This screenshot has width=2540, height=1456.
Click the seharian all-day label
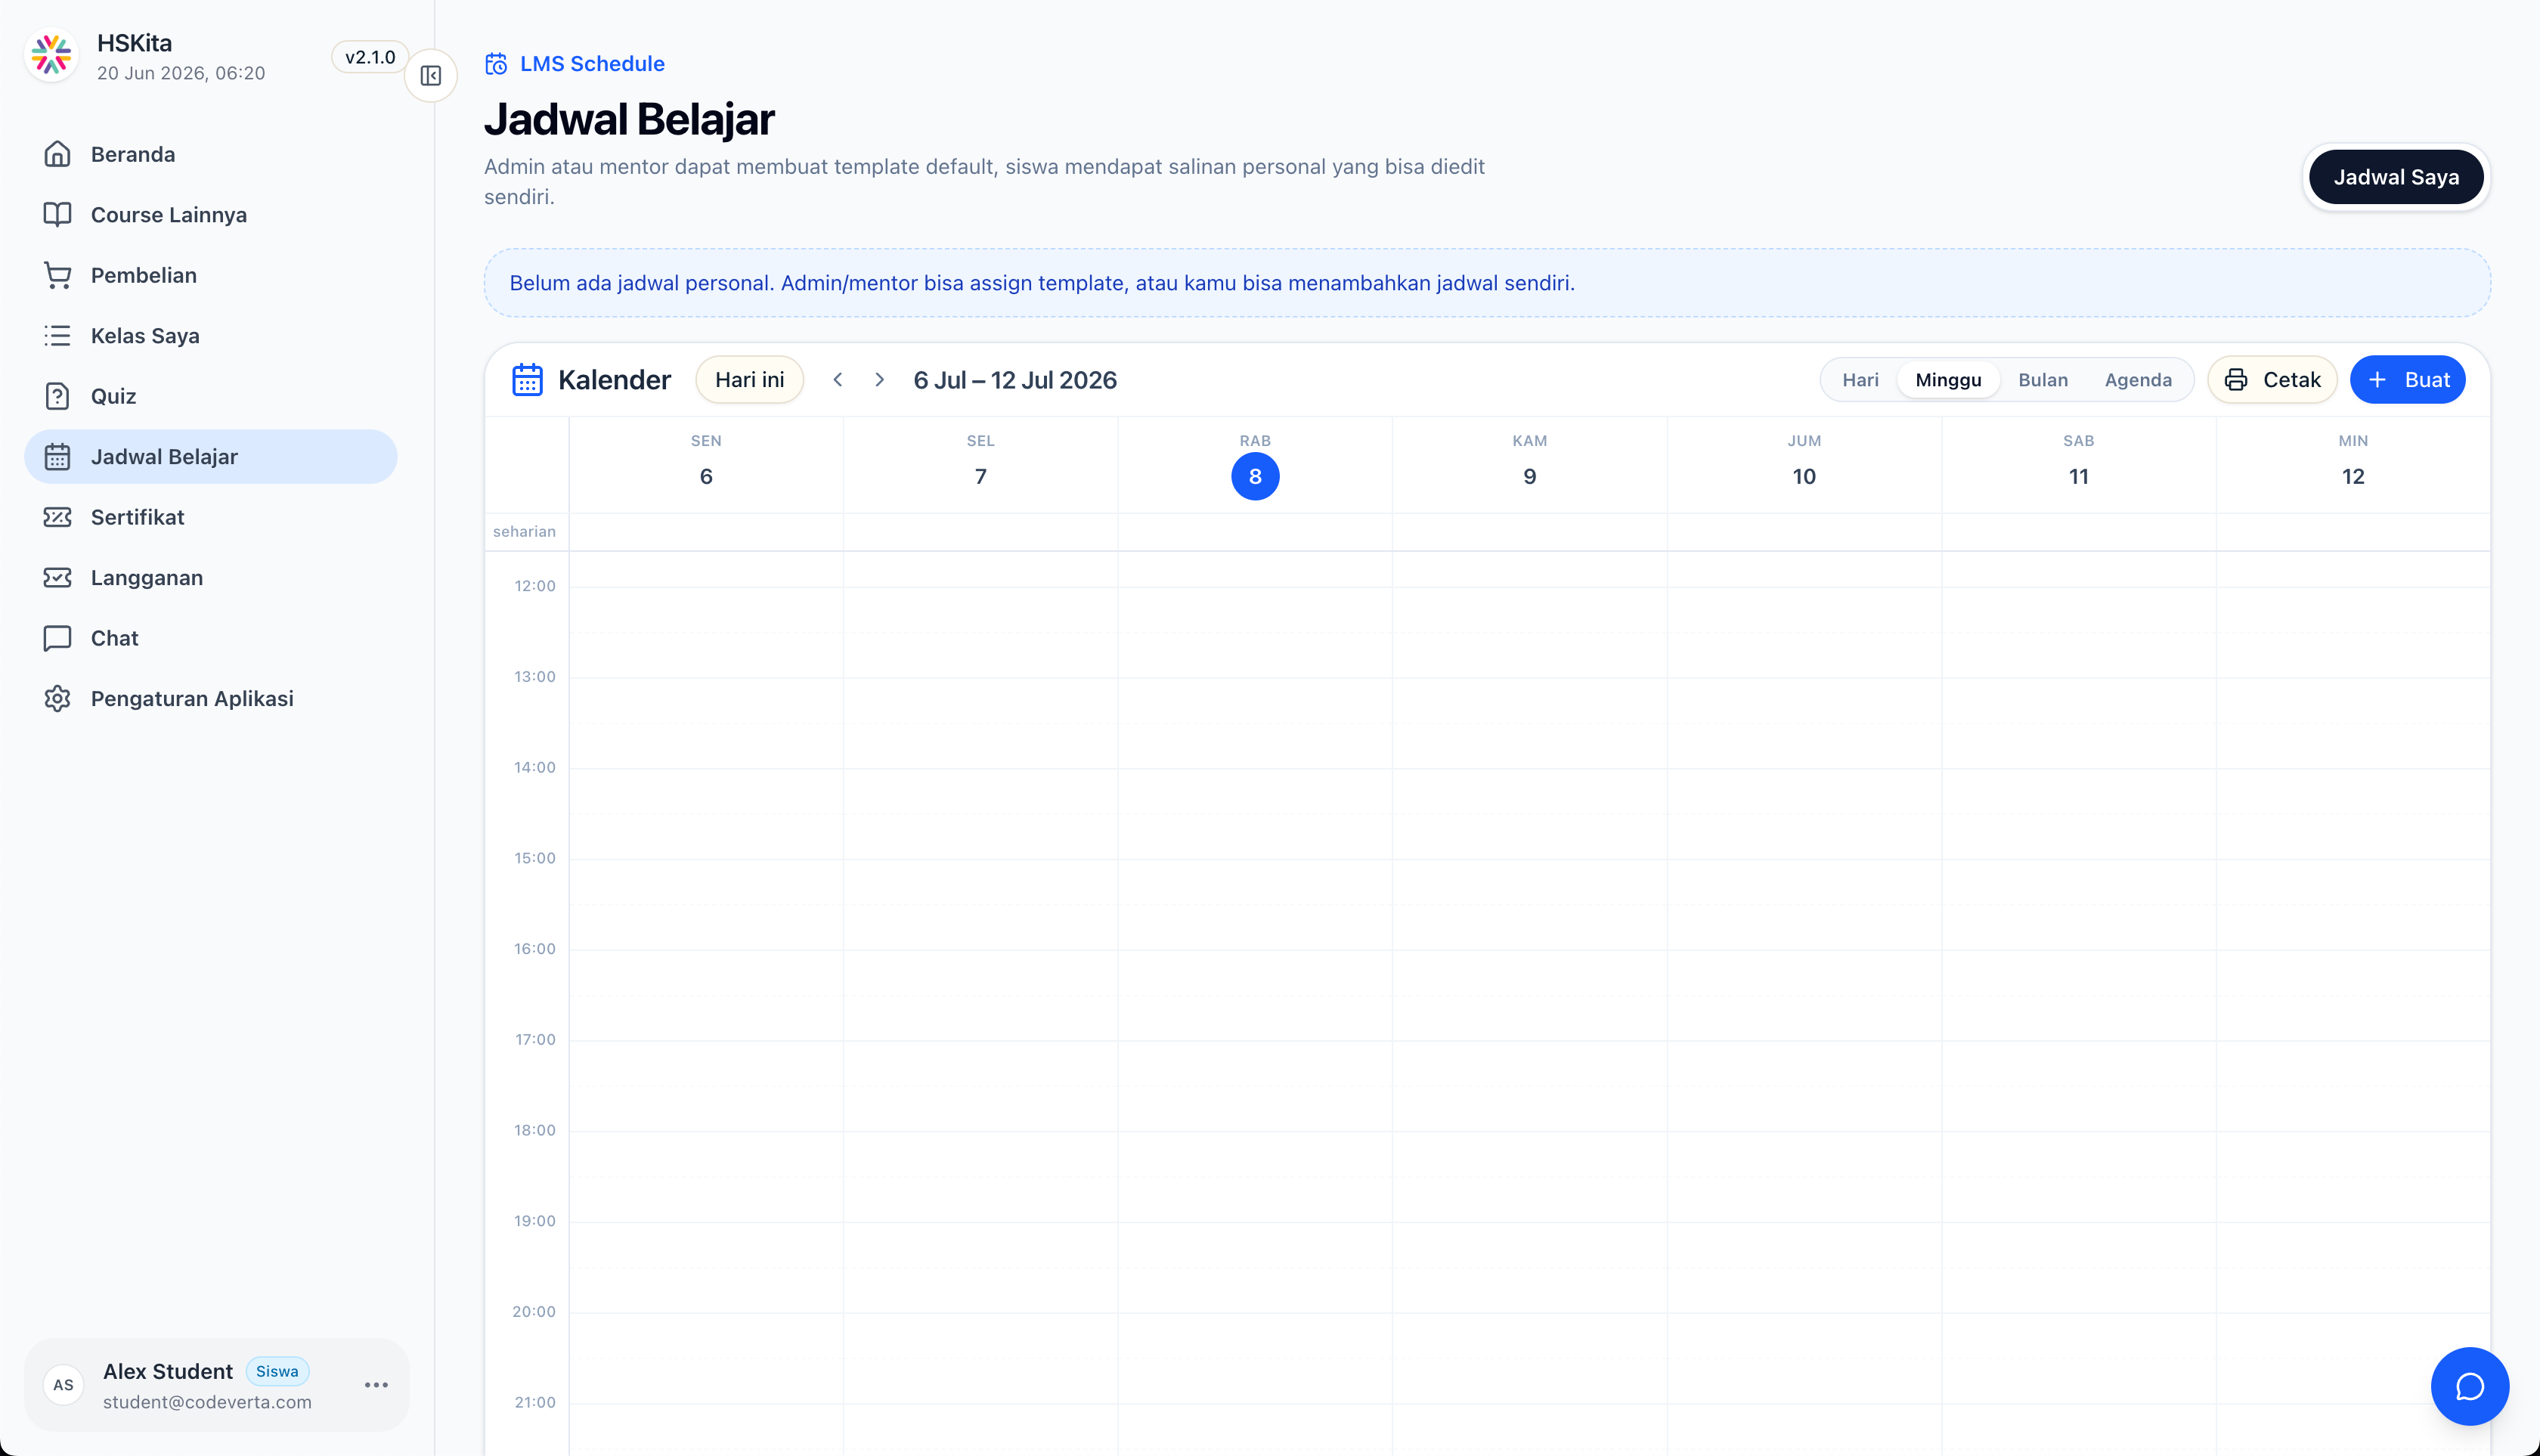524,531
